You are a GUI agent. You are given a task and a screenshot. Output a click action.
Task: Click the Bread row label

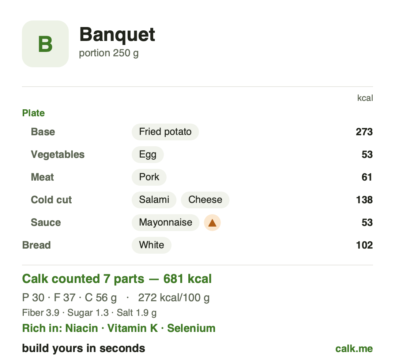[37, 245]
